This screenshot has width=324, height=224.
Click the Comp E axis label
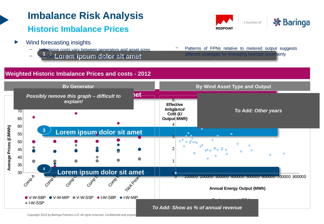point(114,181)
